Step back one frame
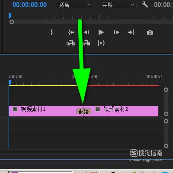Screen dimensions: 173x173 tap(86, 32)
